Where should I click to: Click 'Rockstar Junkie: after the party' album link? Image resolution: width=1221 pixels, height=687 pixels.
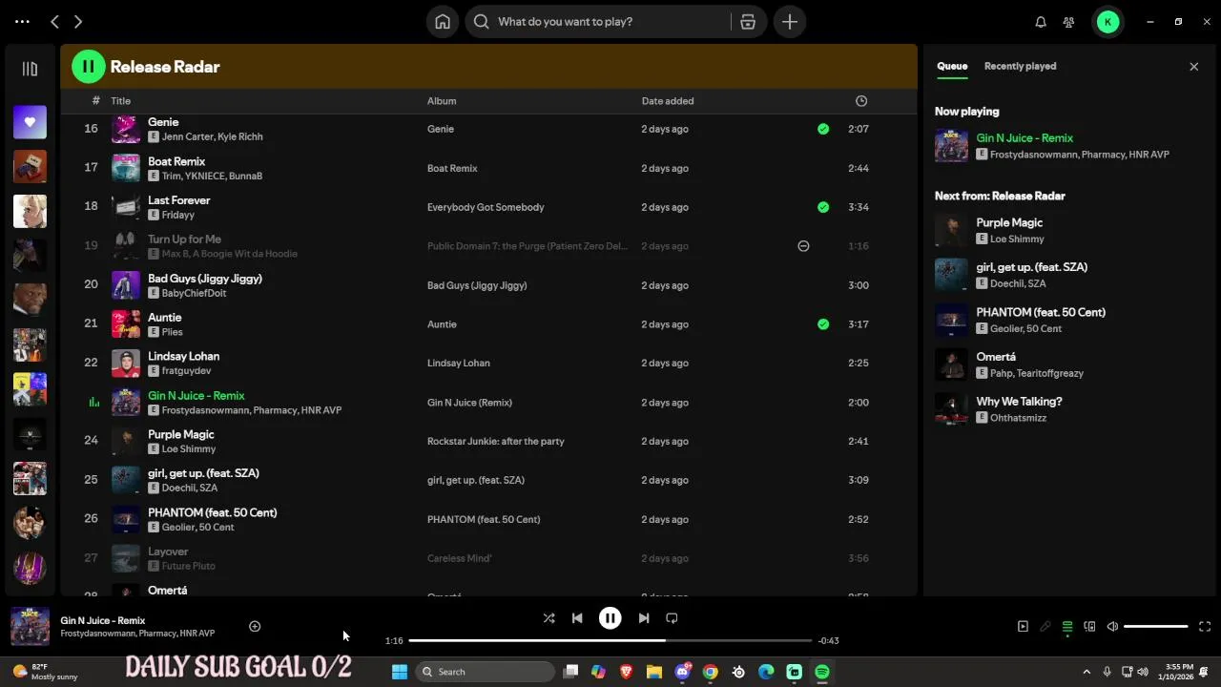(x=496, y=441)
